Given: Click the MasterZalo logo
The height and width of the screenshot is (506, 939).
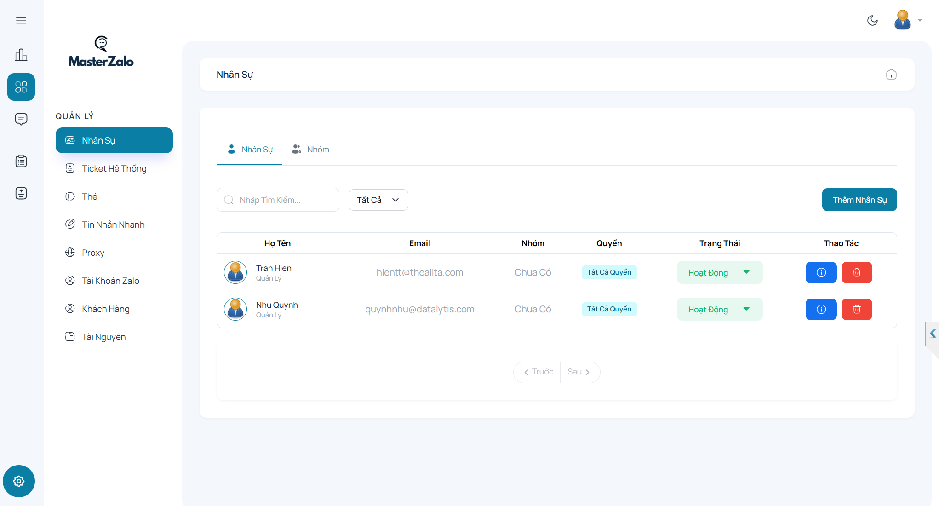Looking at the screenshot, I should (101, 52).
